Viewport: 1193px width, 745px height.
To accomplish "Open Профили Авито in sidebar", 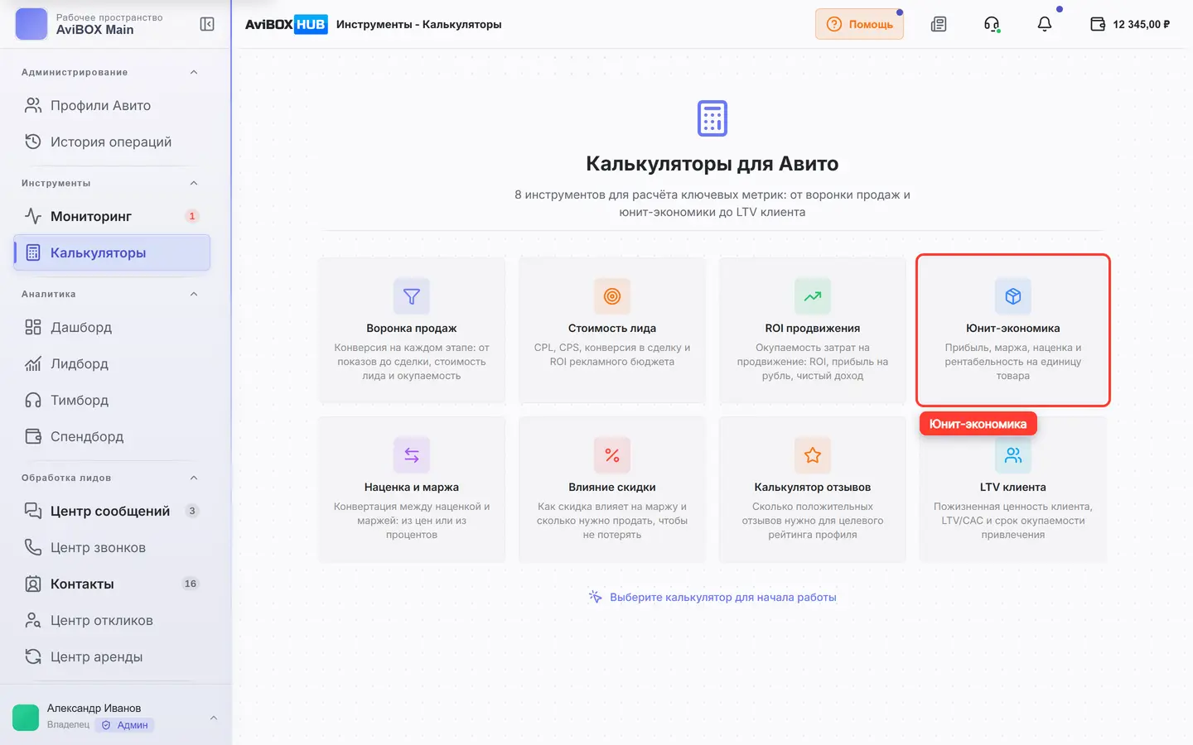I will [112, 105].
